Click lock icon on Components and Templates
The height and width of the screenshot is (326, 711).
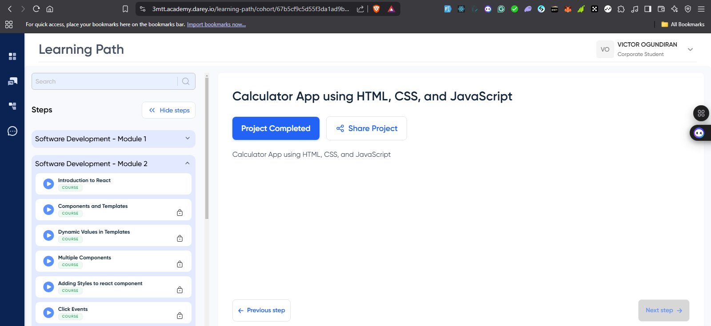click(180, 213)
